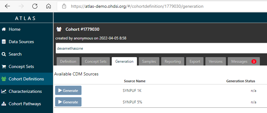
Task: Click the browser forward arrow
Action: coord(21,6)
